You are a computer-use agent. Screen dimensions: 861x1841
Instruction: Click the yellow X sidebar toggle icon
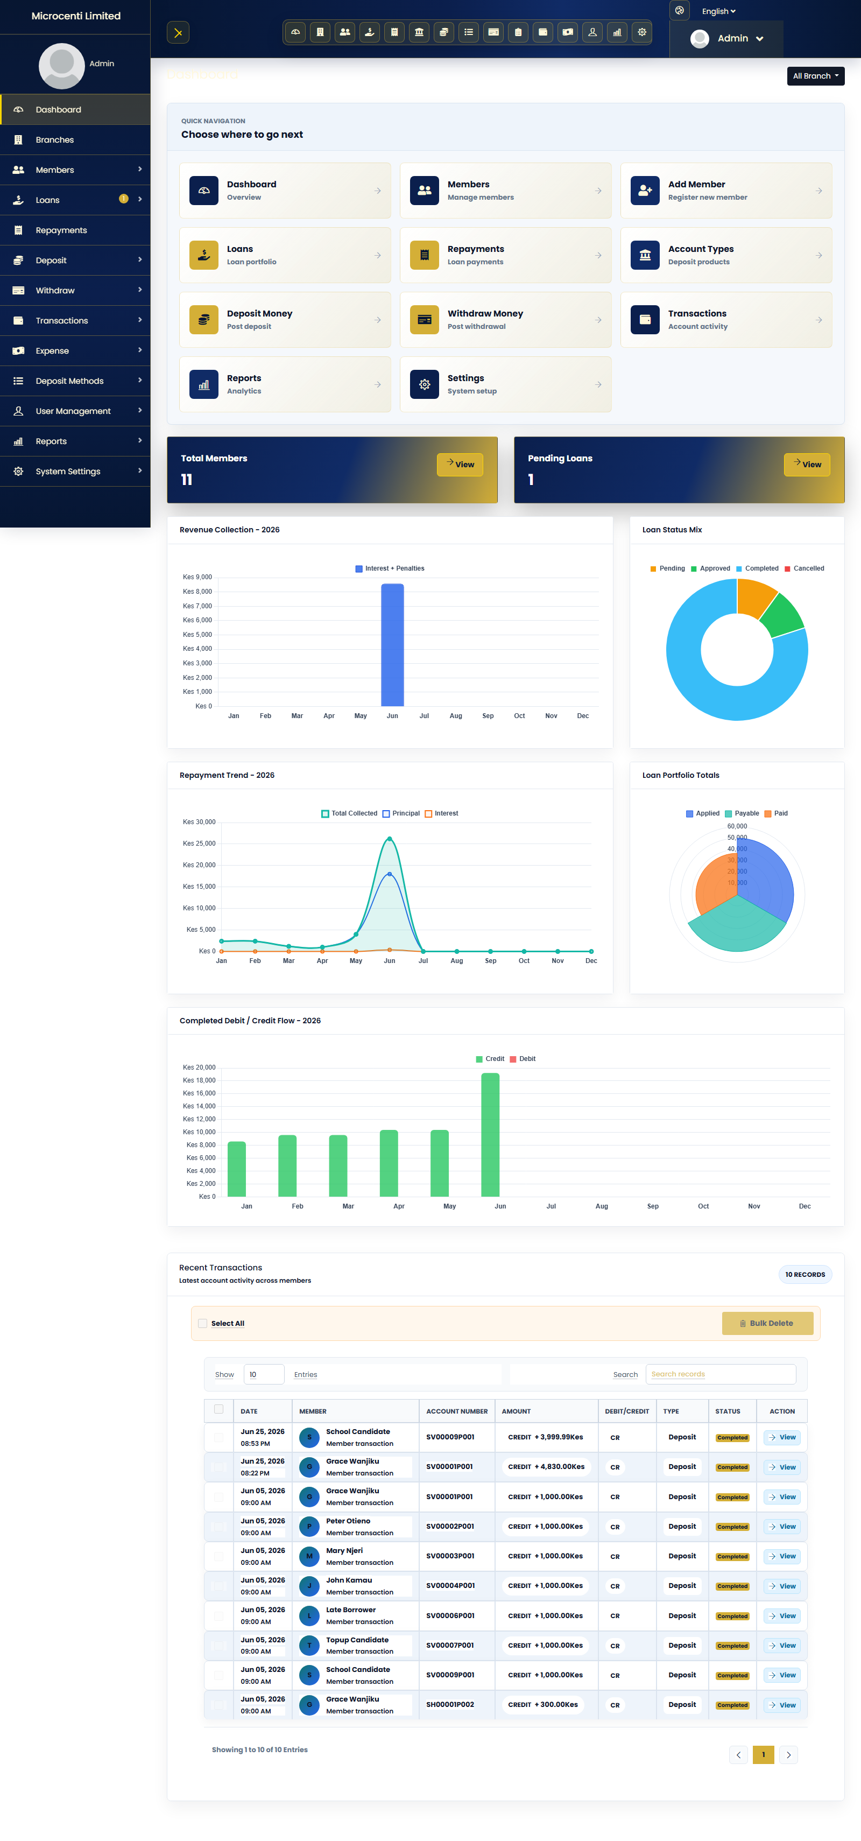178,33
